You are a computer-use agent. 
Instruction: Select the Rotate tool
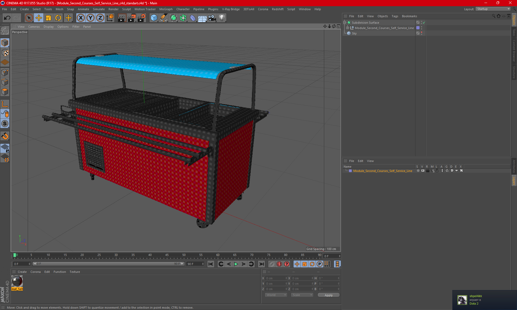[x=58, y=18]
